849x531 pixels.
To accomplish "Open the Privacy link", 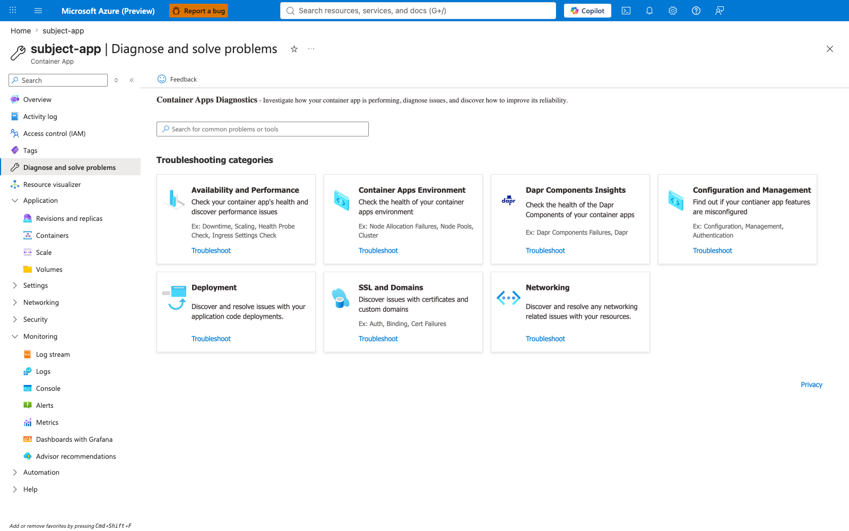I will click(x=811, y=385).
